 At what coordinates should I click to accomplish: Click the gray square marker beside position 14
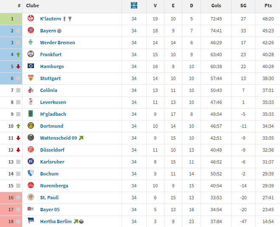(18, 174)
